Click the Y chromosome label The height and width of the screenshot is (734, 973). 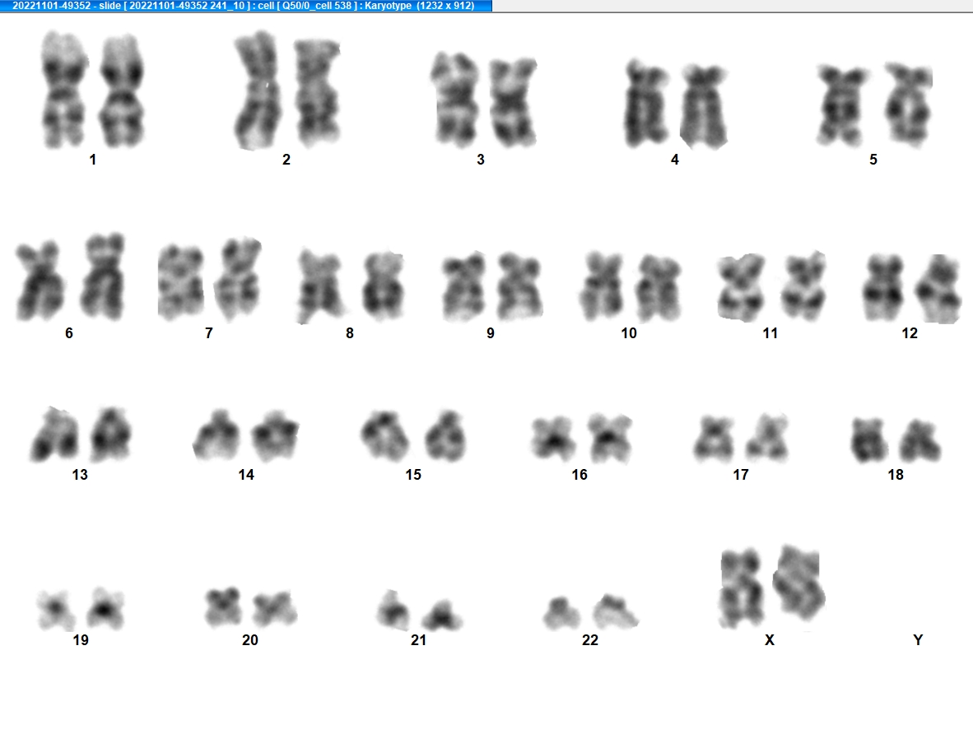click(x=918, y=639)
